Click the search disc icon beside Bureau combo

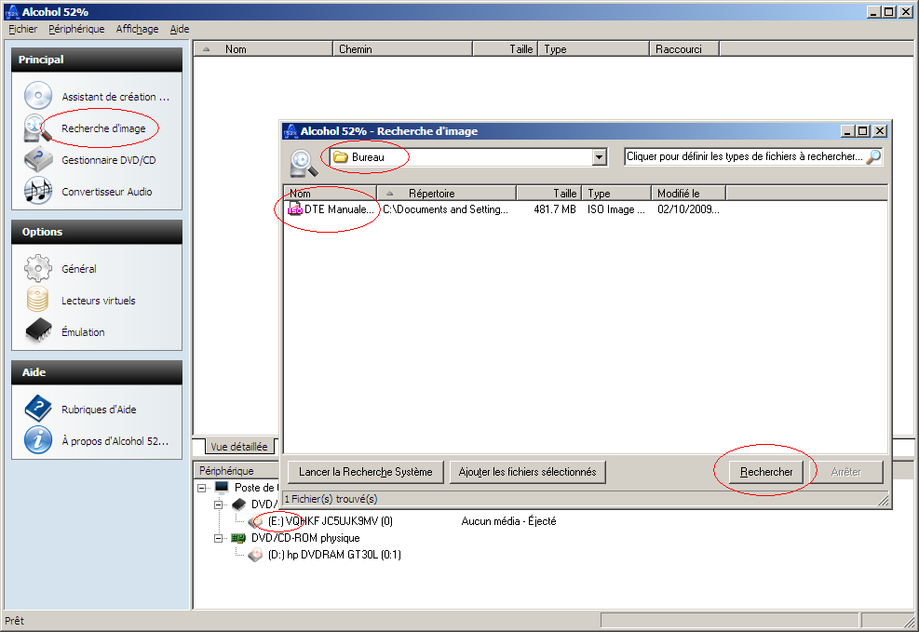(x=304, y=164)
